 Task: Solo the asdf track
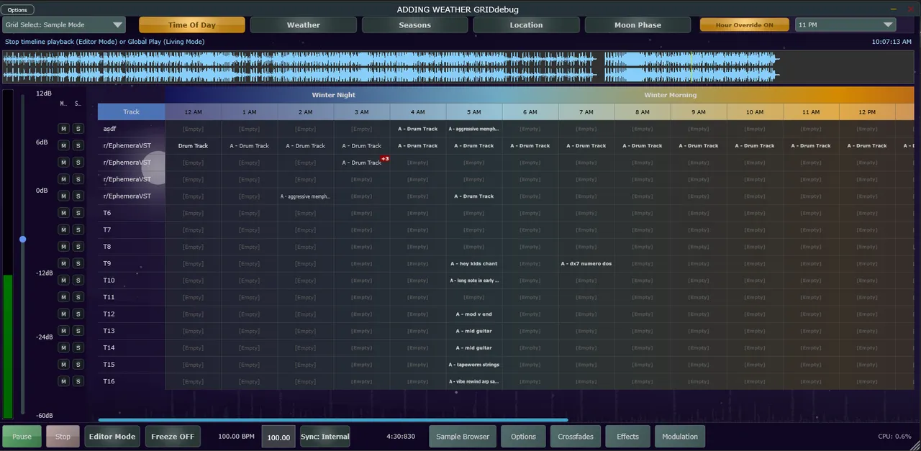coord(78,129)
